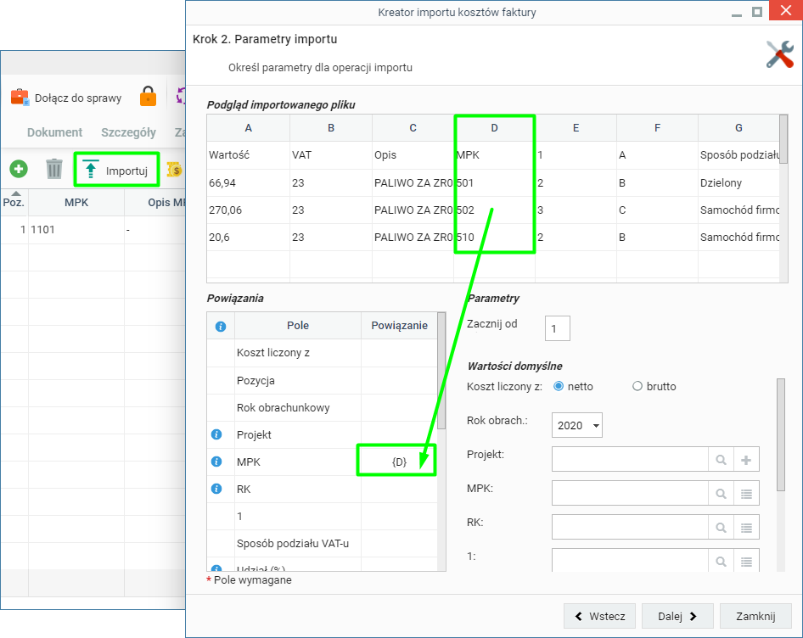Select the Koszt liczony z row in Powiązania
Viewport: 803px width, 638px height.
click(x=323, y=353)
